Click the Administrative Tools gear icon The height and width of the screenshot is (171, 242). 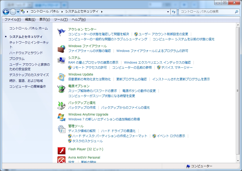(x=61, y=129)
